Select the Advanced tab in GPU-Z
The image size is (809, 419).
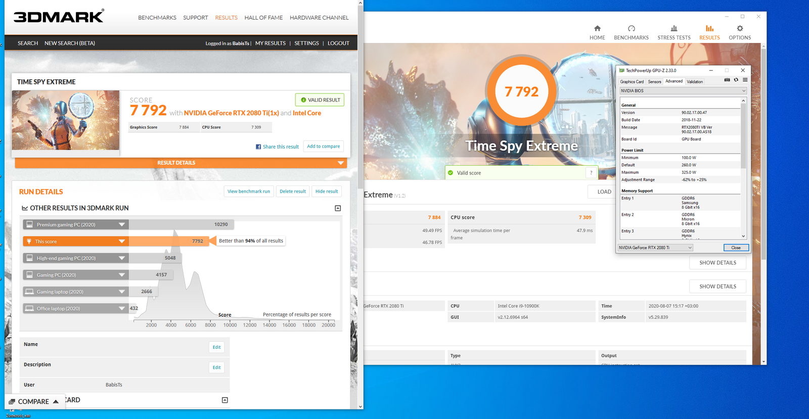pos(674,81)
